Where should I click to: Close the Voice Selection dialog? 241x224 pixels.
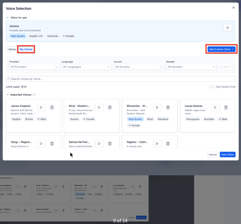[x=233, y=8]
